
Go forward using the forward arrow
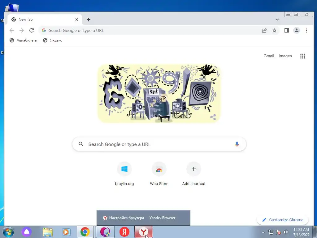point(22,31)
